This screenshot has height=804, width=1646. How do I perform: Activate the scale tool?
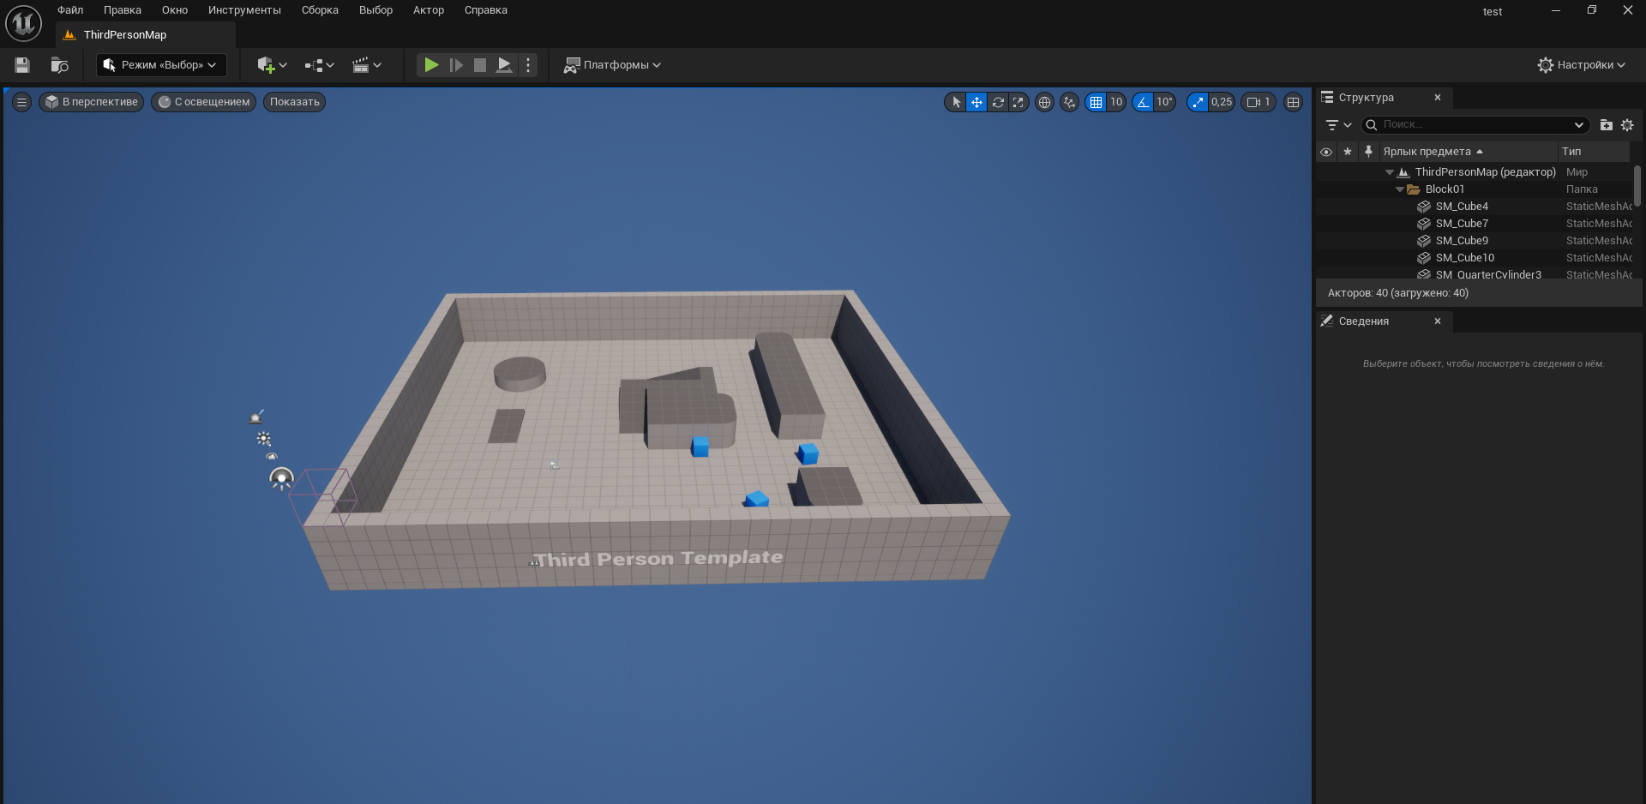coord(1018,102)
